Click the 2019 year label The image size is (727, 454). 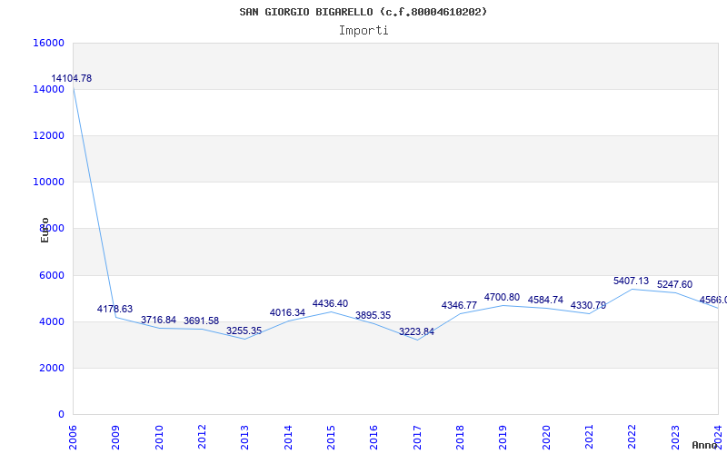click(x=503, y=437)
